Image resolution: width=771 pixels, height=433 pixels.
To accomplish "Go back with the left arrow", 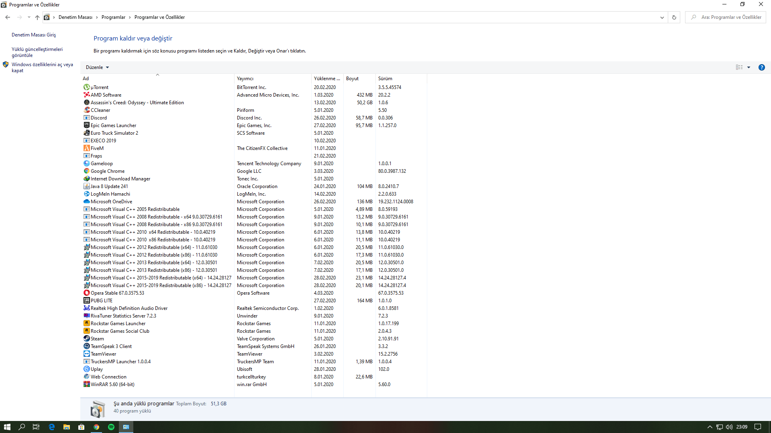I will 8,17.
